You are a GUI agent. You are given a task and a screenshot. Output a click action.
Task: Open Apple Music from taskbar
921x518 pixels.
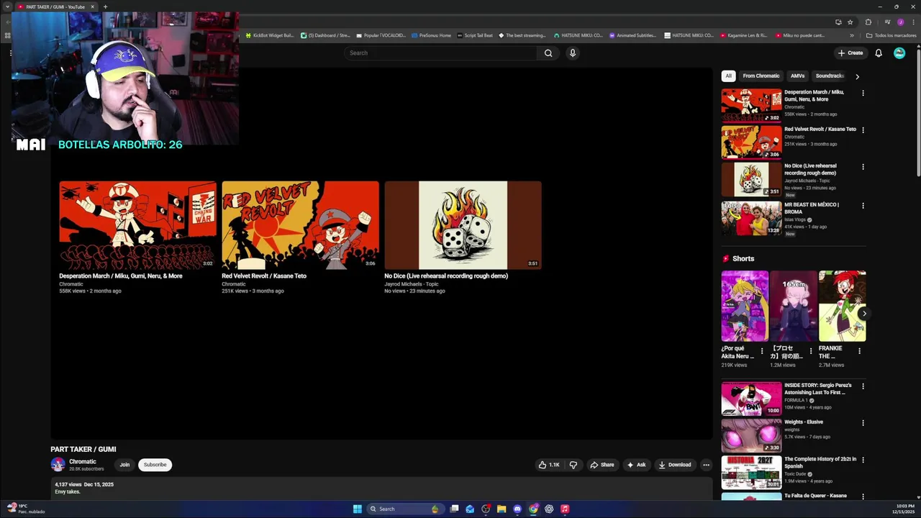pyautogui.click(x=565, y=509)
